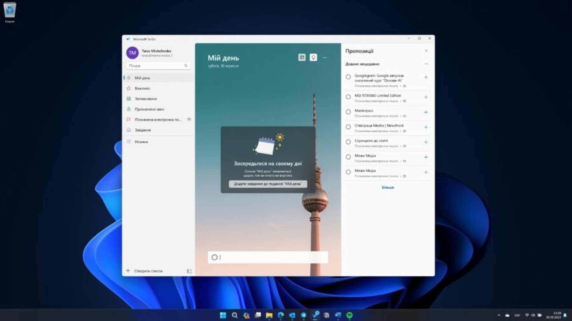Launch File Explorer from the taskbar
Screen dimensions: 572x321
pos(269,315)
